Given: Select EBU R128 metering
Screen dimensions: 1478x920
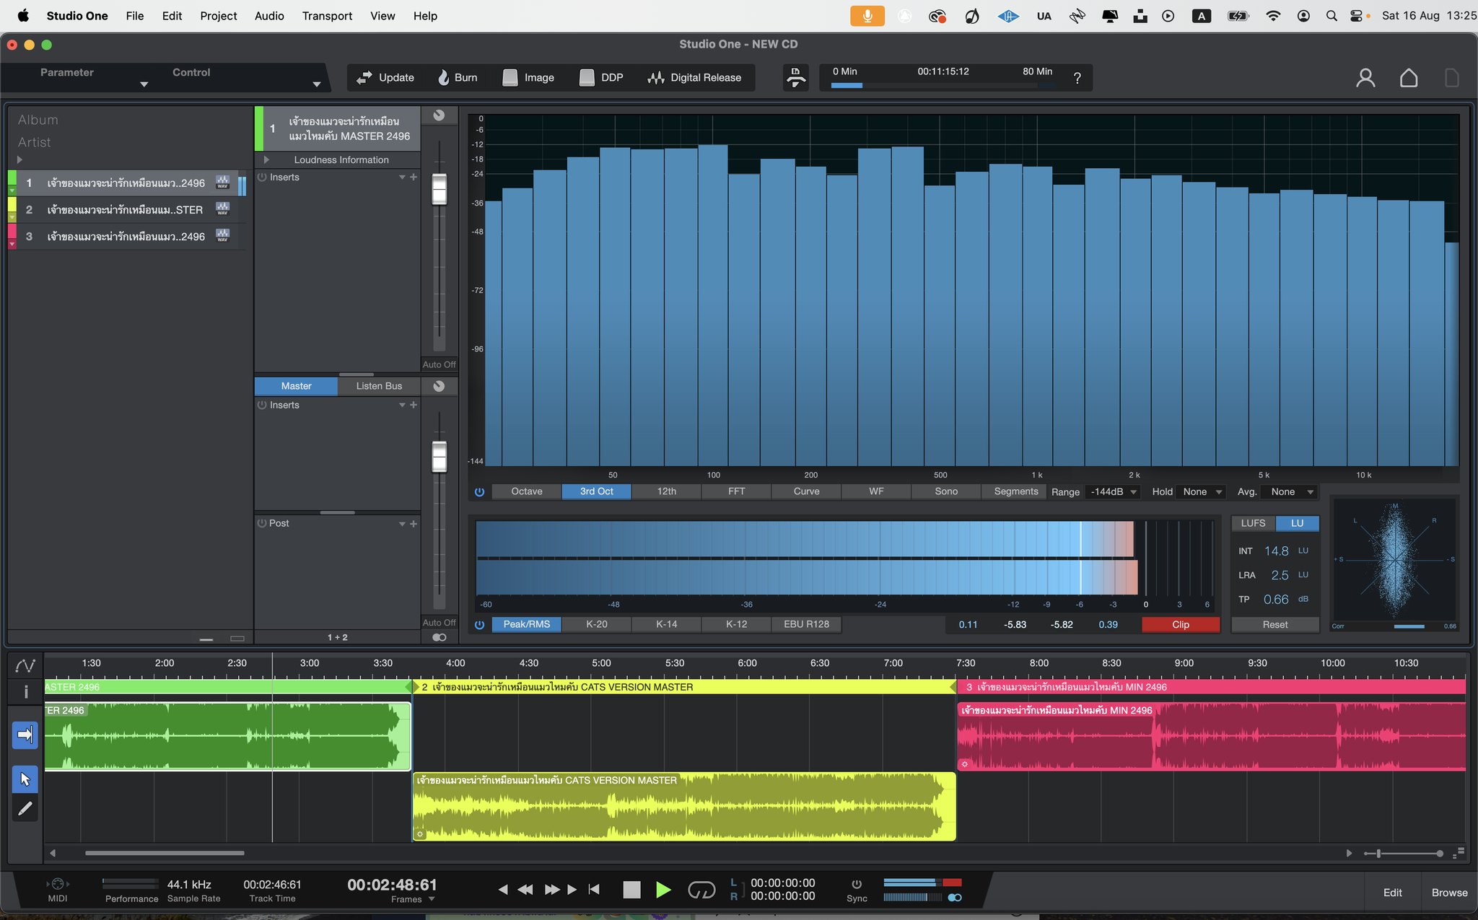Looking at the screenshot, I should (x=806, y=625).
